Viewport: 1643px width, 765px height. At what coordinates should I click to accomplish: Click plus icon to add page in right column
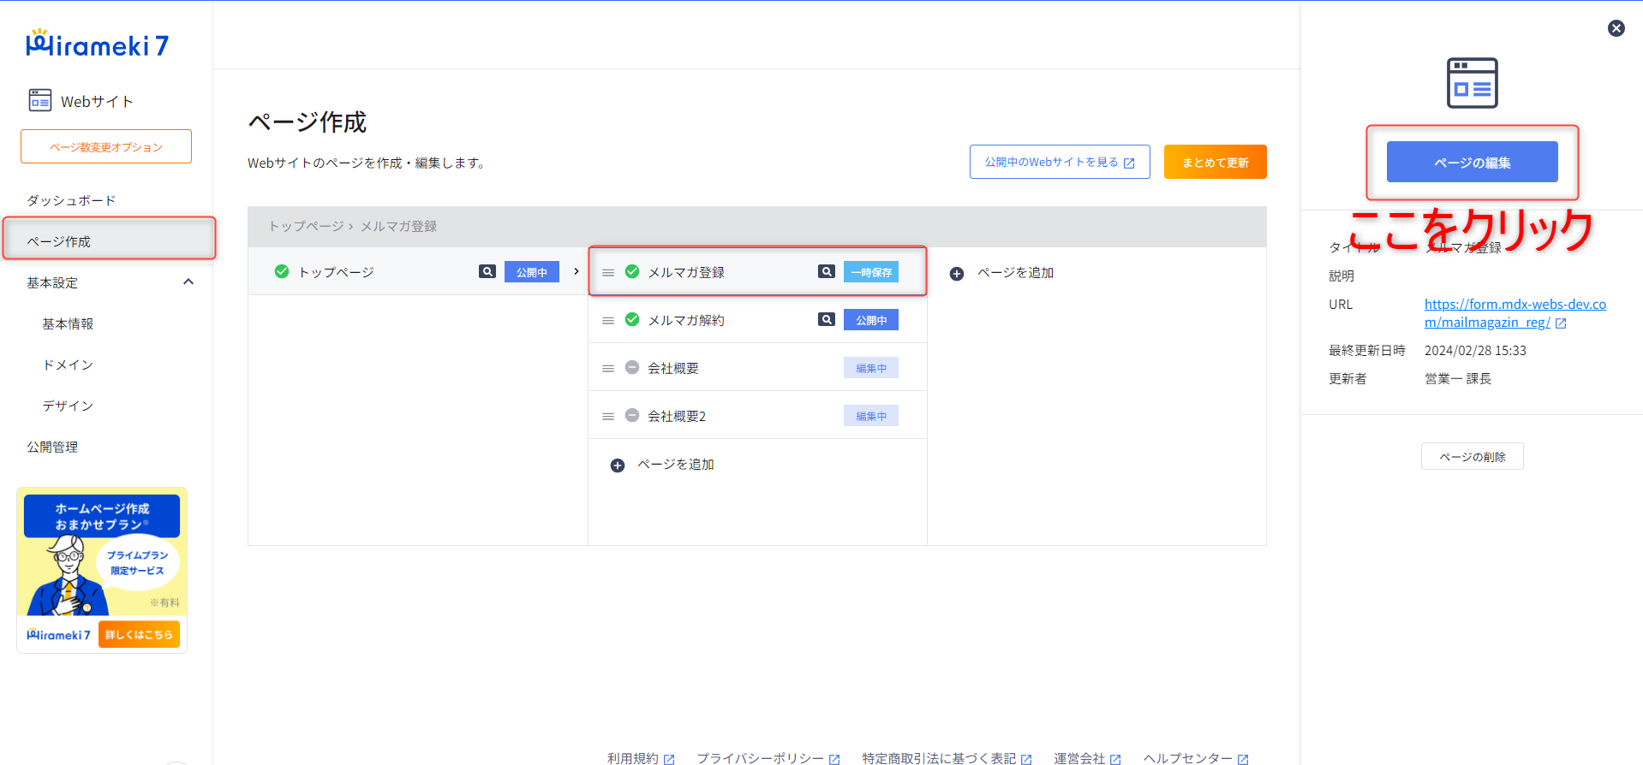point(957,274)
